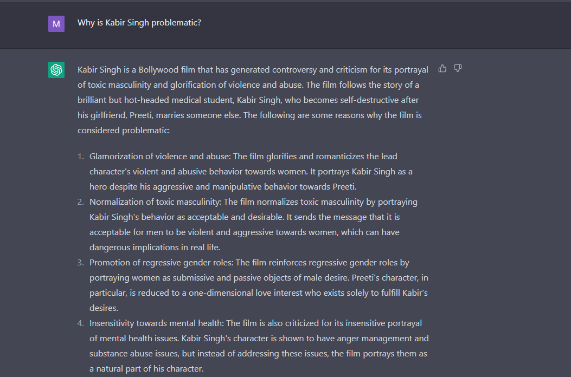571x377 pixels.
Task: Click the heading 'Glamorization of violence and abuse'
Action: (160, 156)
